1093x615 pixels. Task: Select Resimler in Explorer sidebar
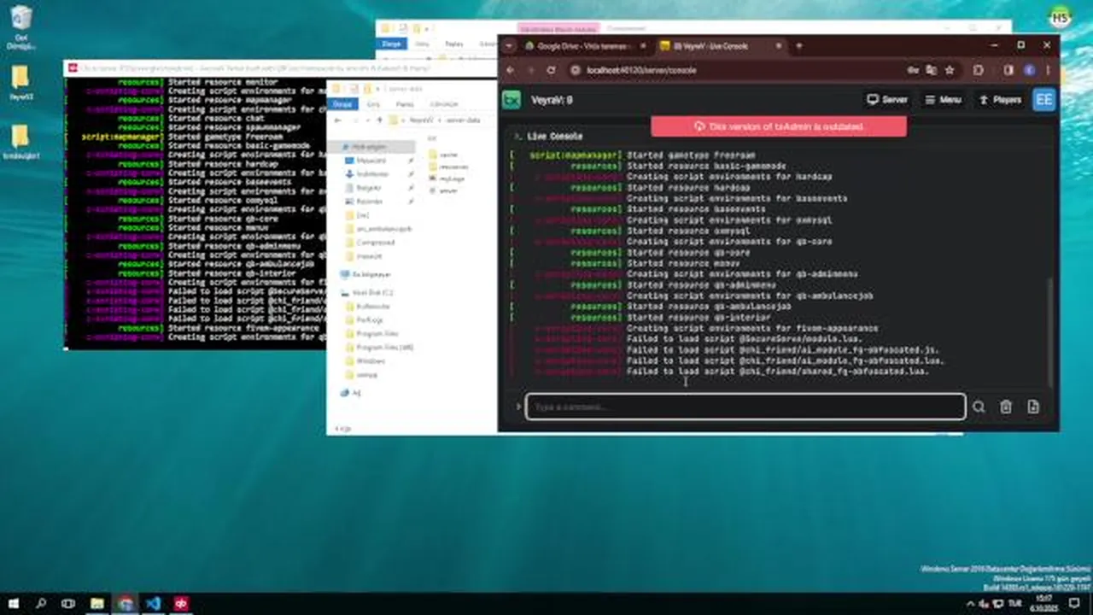(370, 202)
